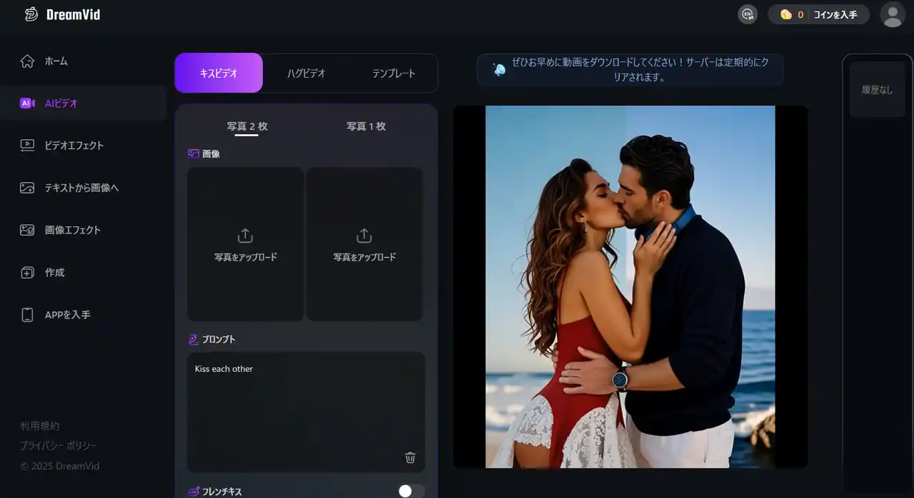Select the 写真１枚 sub-tab
Screen dimensions: 914x498
pos(366,126)
